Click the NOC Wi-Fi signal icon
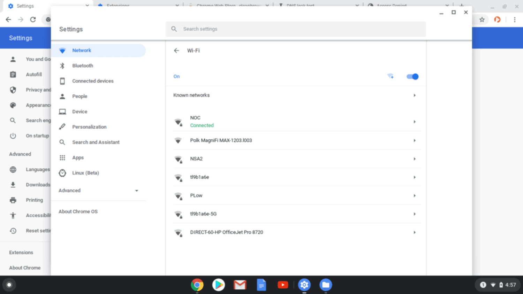This screenshot has width=523, height=294. [x=178, y=122]
